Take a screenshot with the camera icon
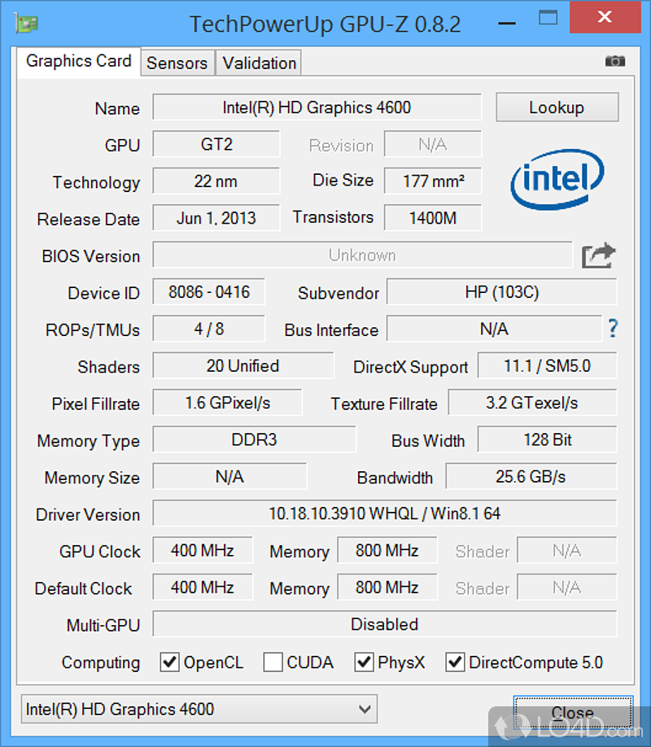The image size is (651, 747). coord(615,61)
